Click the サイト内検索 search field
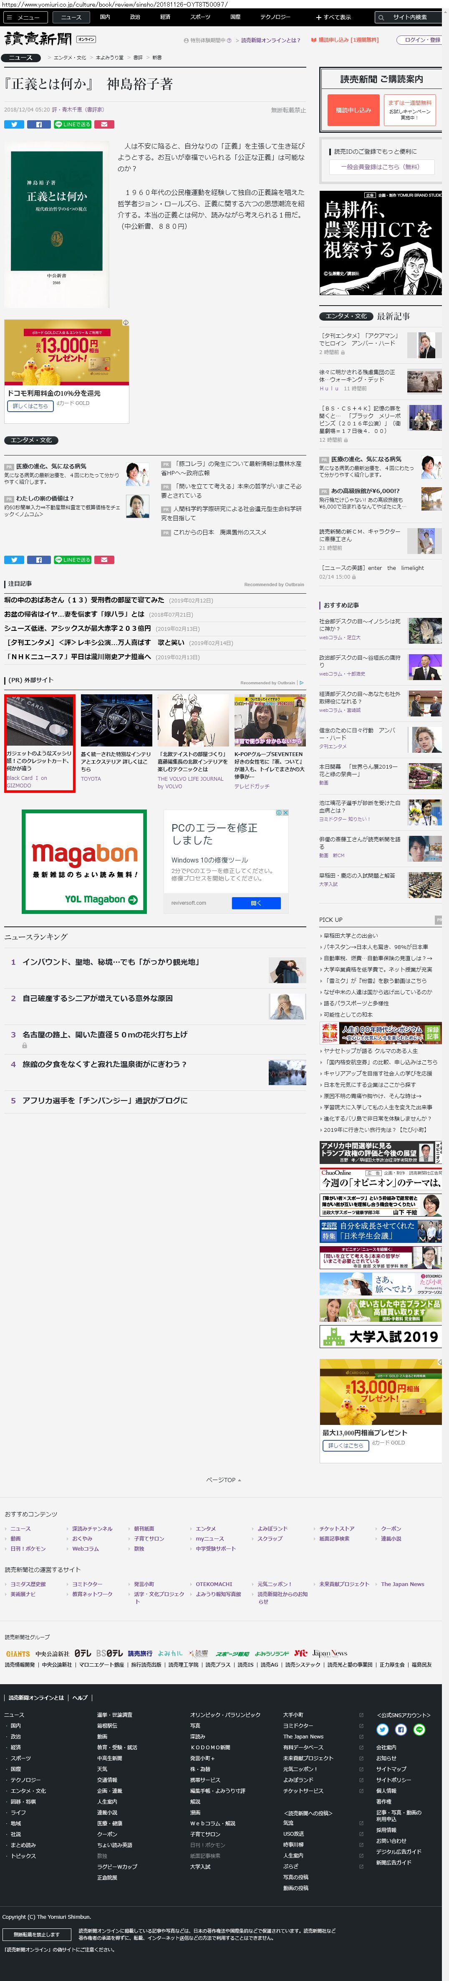 coord(408,17)
